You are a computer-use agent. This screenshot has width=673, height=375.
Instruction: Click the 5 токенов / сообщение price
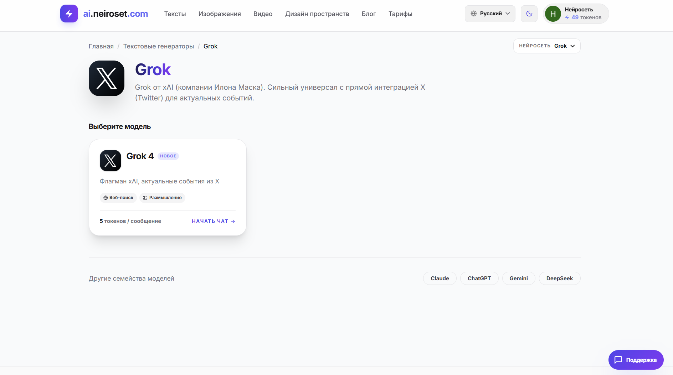(130, 221)
